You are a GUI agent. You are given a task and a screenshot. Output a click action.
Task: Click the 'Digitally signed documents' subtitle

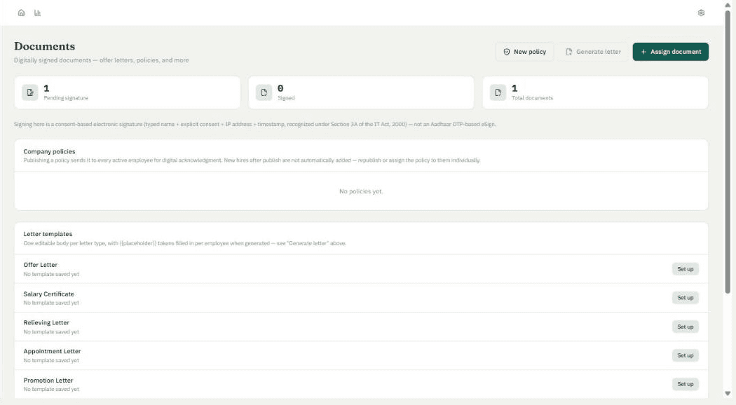pos(102,60)
